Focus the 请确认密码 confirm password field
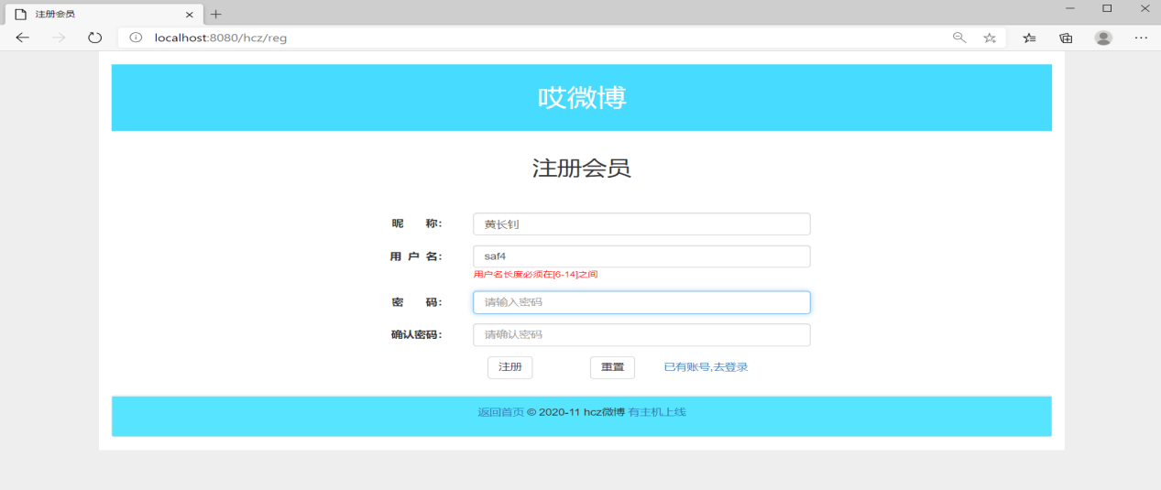The height and width of the screenshot is (490, 1161). 641,335
